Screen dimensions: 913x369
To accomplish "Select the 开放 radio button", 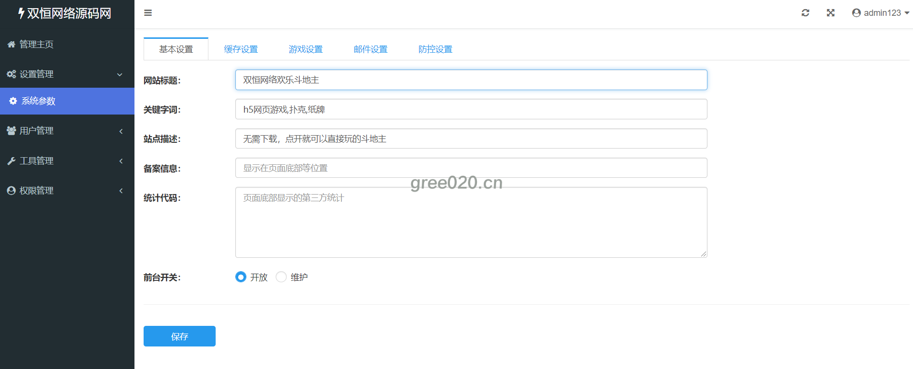I will coord(241,277).
